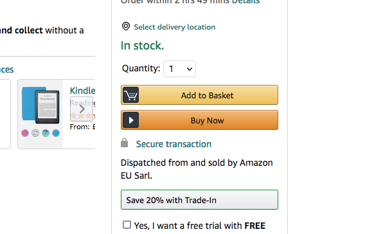
Task: Advance carousel with right chevron arrow
Action: (x=82, y=109)
